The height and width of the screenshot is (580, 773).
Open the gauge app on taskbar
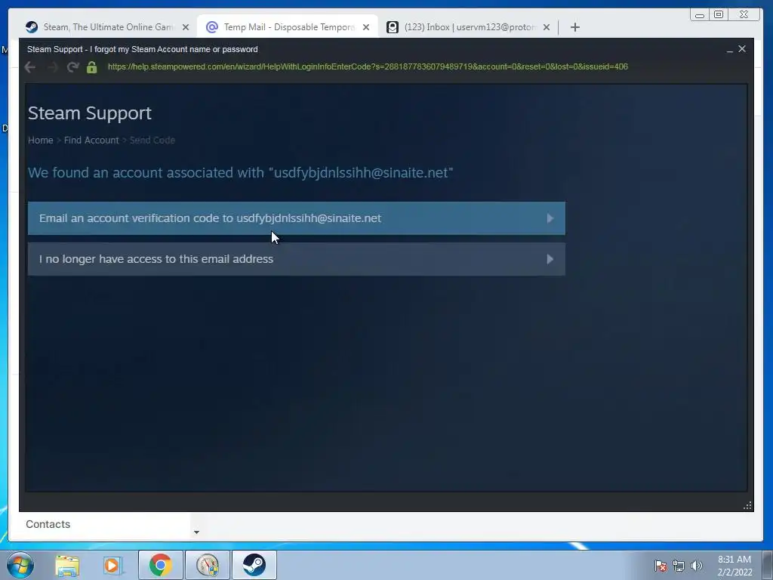pos(208,565)
